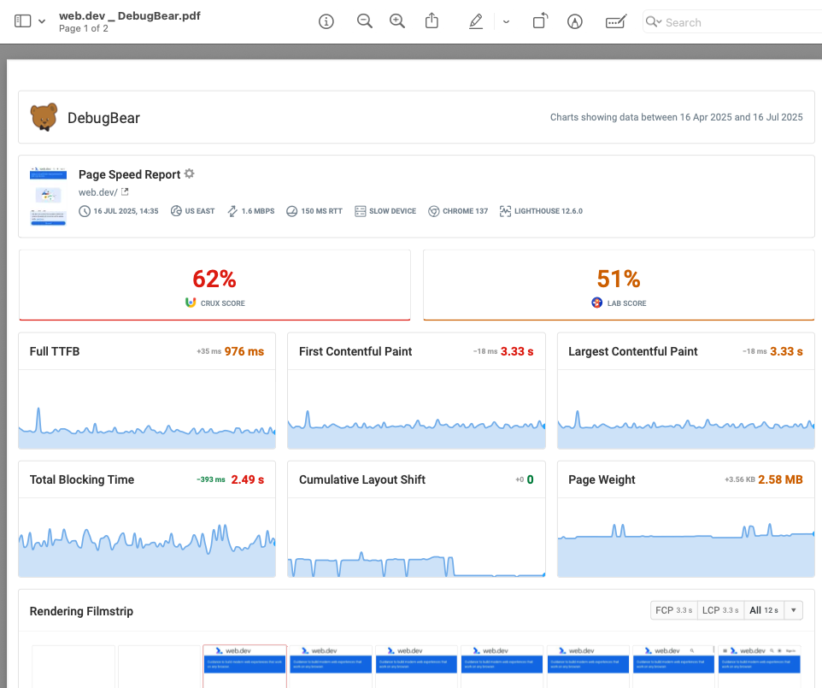Click the DebugBear bear logo
This screenshot has width=822, height=688.
tap(44, 117)
